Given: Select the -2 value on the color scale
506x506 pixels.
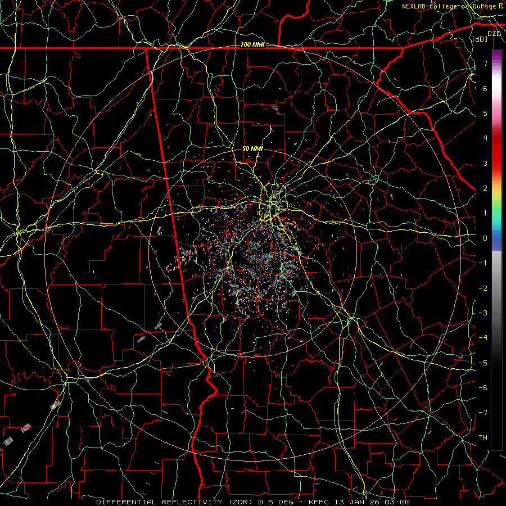Looking at the screenshot, I should [x=483, y=288].
